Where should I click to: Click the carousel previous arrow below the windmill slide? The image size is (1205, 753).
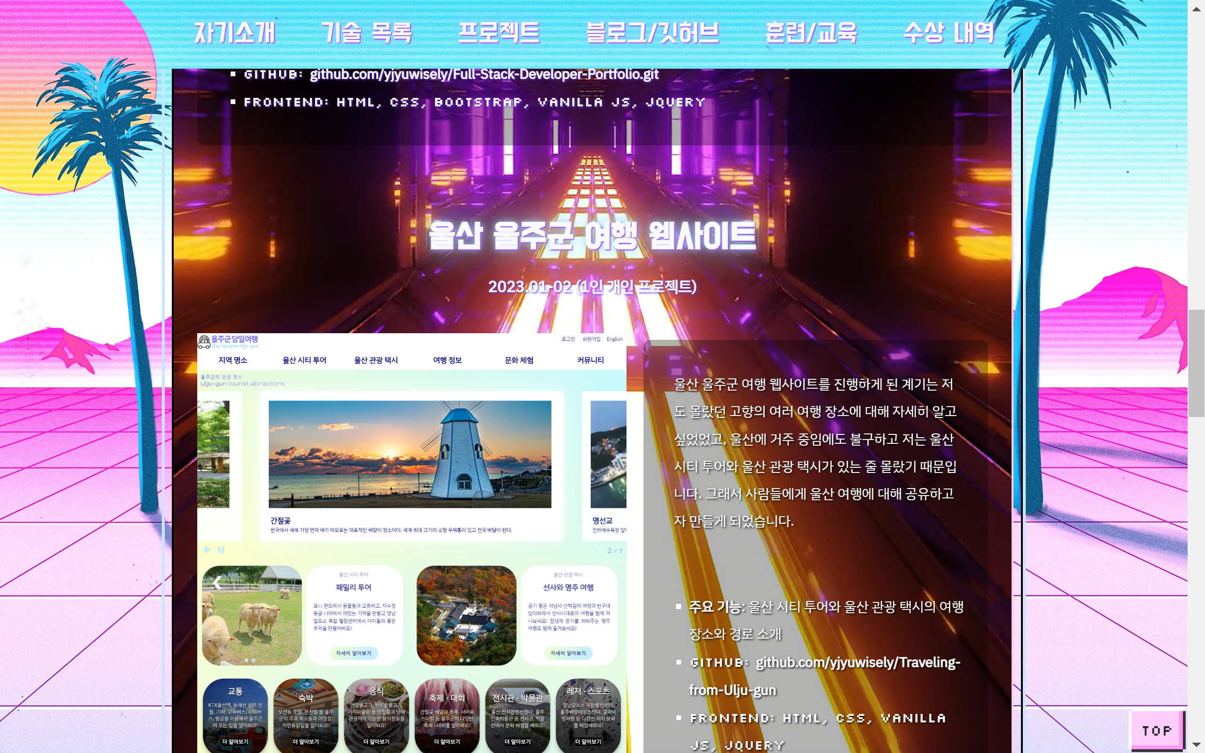[x=404, y=549]
